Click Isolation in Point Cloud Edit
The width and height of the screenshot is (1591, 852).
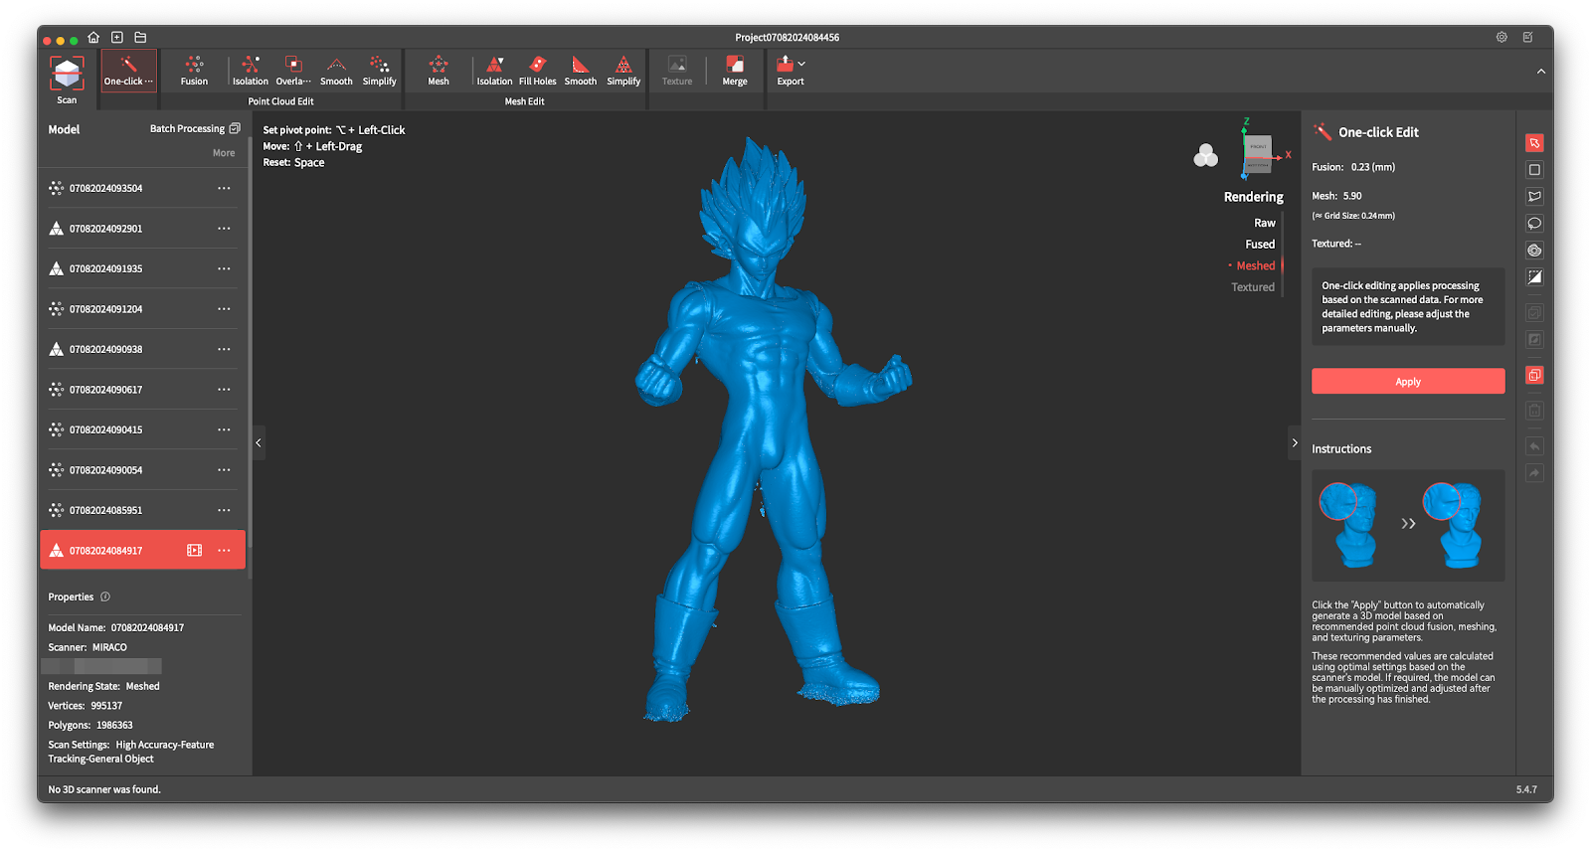[251, 72]
